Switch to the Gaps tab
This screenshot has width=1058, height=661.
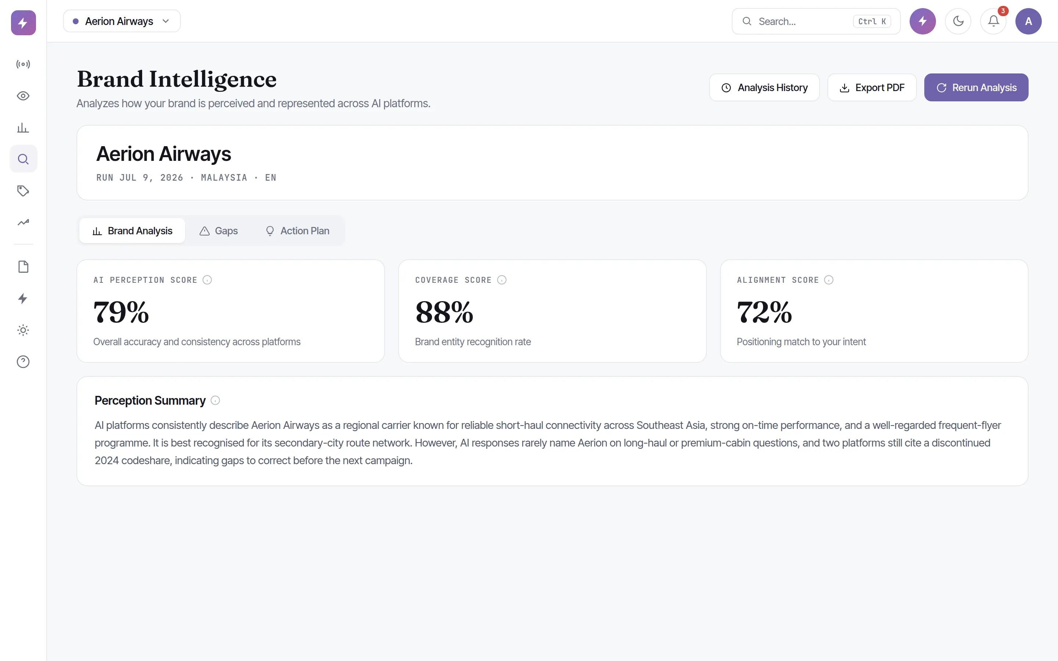coord(219,231)
